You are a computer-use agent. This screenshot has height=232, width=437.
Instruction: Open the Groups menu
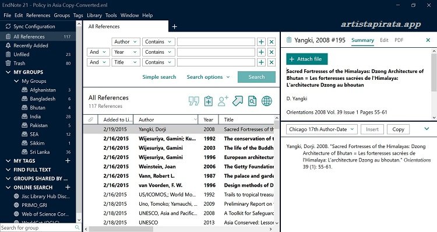(62, 15)
